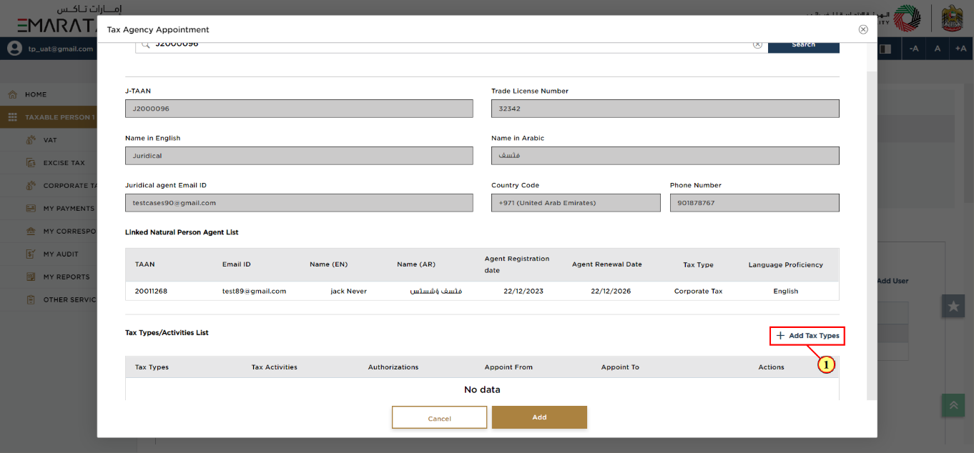This screenshot has width=974, height=453.
Task: Click the MY AUDIT sidebar icon
Action: 31,254
